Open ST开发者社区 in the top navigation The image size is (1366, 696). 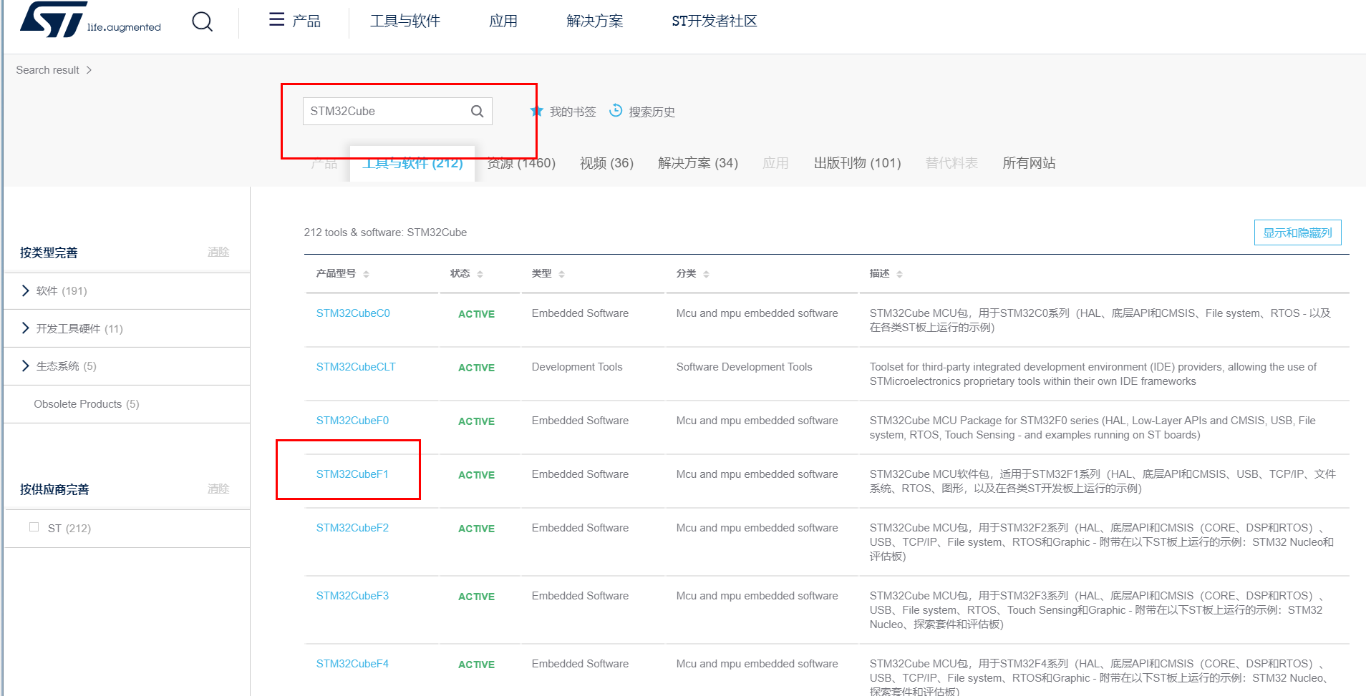coord(715,21)
